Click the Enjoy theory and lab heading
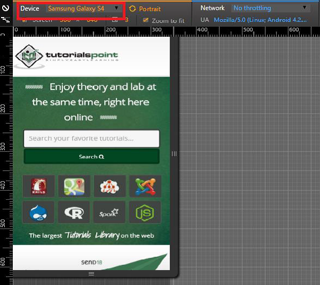The image size is (320, 285). (91, 102)
